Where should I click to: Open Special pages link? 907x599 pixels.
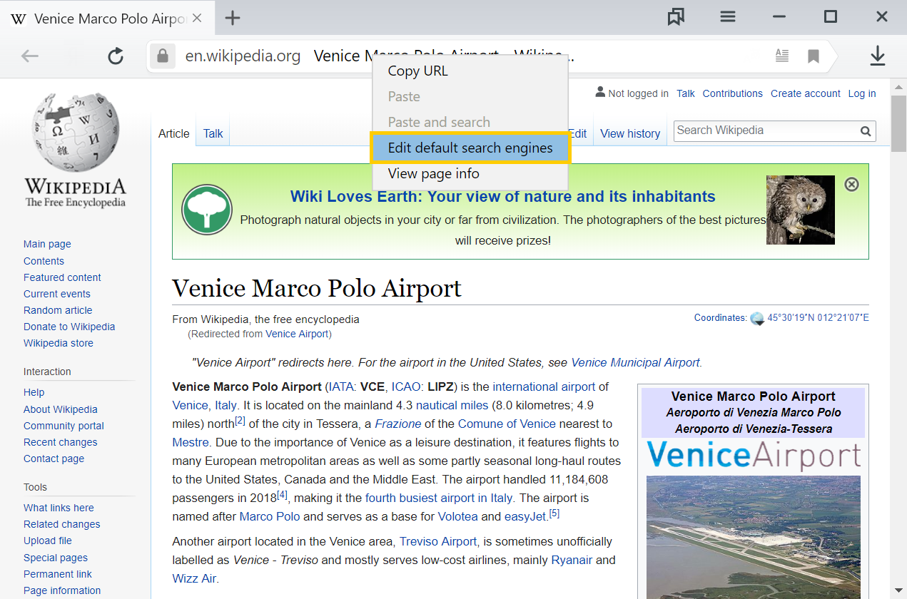[56, 558]
